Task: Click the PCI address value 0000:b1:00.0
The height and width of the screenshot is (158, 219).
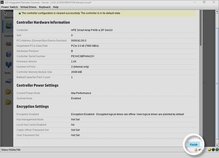Action: pyautogui.click(x=79, y=40)
